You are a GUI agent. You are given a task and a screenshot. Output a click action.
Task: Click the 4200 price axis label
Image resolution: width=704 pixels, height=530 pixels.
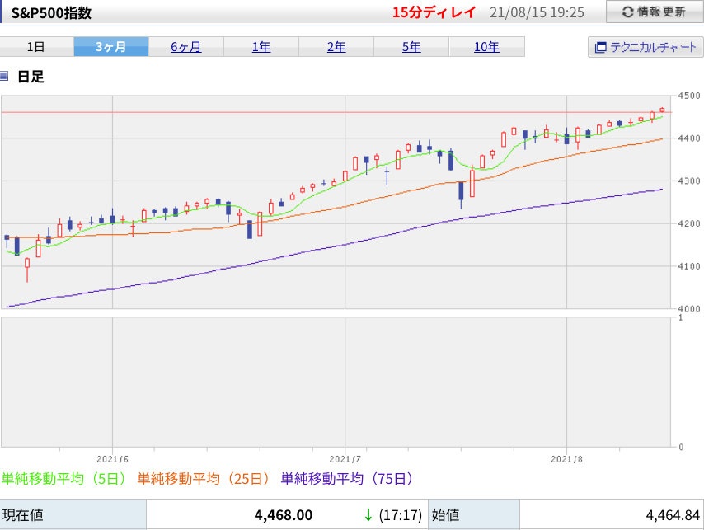point(689,223)
